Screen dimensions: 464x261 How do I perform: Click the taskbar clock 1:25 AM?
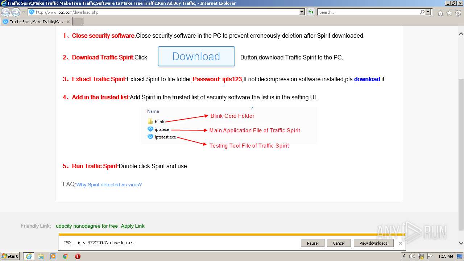pyautogui.click(x=446, y=256)
